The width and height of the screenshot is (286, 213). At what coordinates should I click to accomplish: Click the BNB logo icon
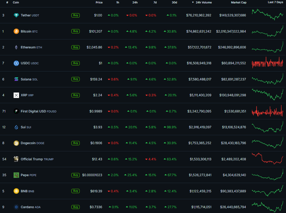pyautogui.click(x=16, y=191)
